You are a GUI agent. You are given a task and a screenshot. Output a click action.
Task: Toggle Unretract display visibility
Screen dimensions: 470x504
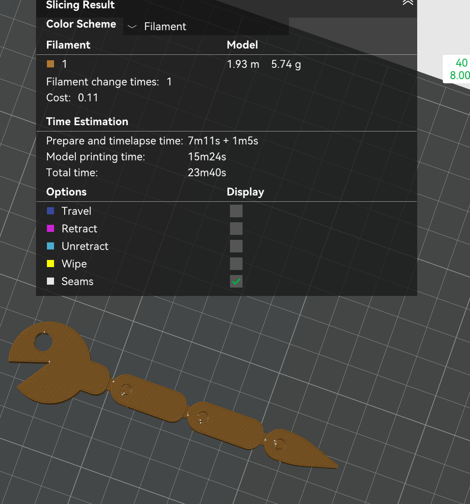(x=236, y=246)
